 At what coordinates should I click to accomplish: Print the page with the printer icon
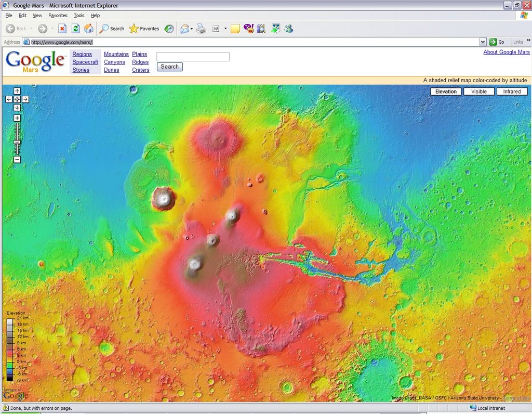pos(201,29)
